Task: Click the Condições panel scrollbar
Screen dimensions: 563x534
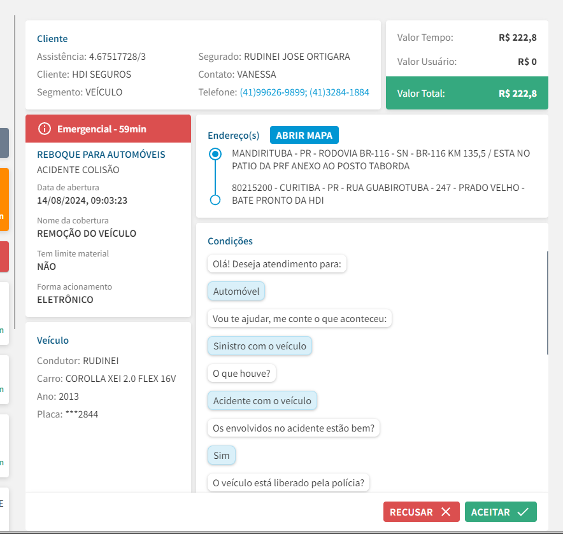Action: click(x=548, y=303)
